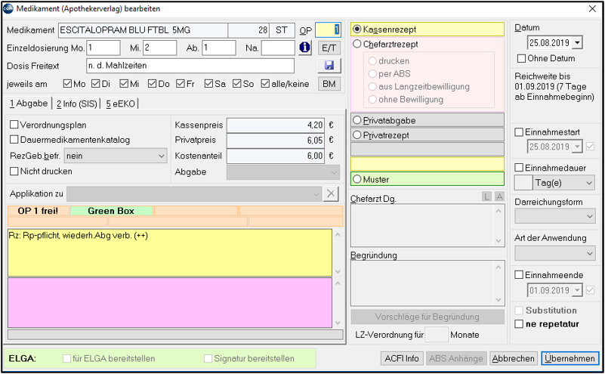
Task: Open the Datum date picker dropdown
Action: click(577, 42)
